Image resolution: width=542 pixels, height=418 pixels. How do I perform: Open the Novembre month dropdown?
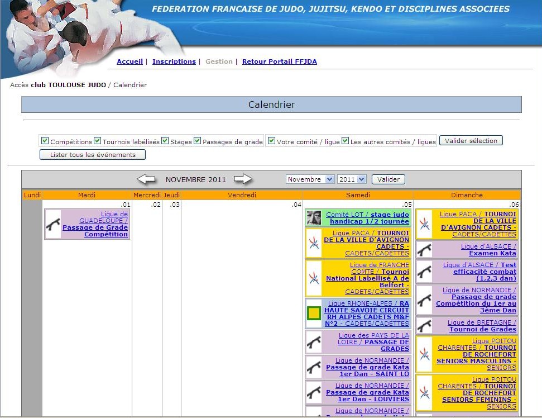pyautogui.click(x=310, y=179)
